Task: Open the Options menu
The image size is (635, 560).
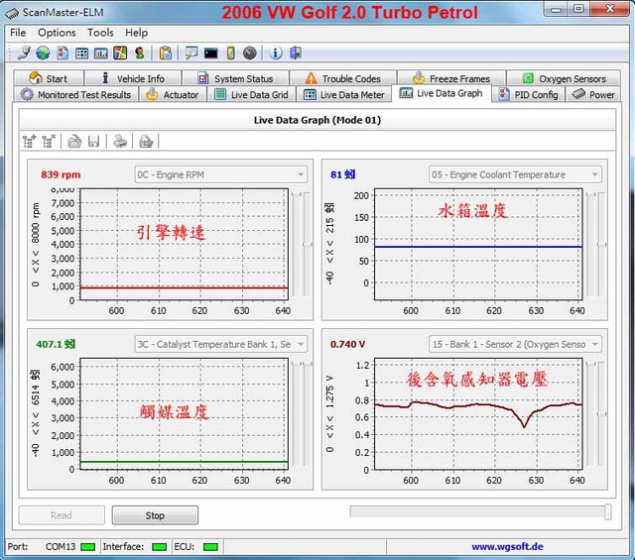Action: (x=57, y=33)
